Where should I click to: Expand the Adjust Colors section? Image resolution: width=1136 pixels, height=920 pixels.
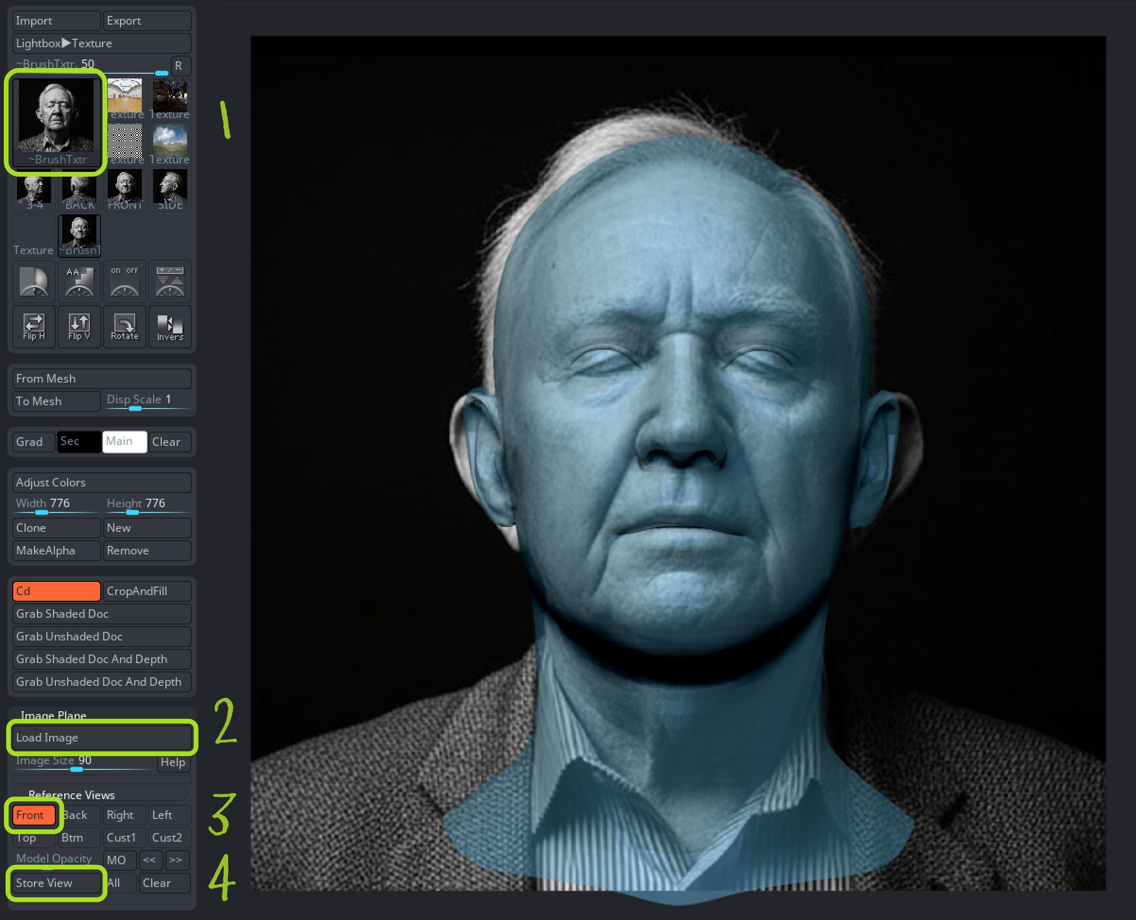(x=101, y=482)
